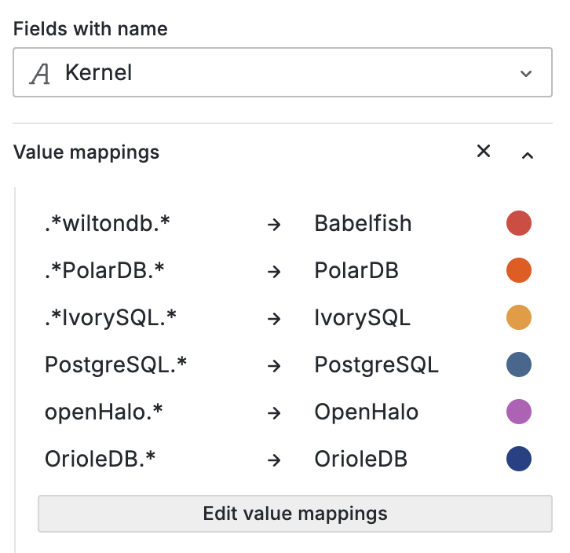Click the orange PolarDB color circle
The height and width of the screenshot is (553, 570).
click(x=519, y=271)
